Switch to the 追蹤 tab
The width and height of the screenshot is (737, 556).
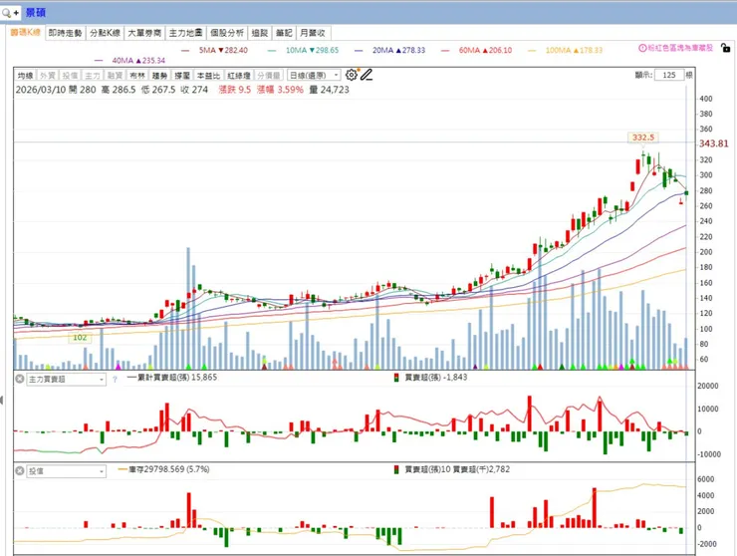tap(260, 33)
